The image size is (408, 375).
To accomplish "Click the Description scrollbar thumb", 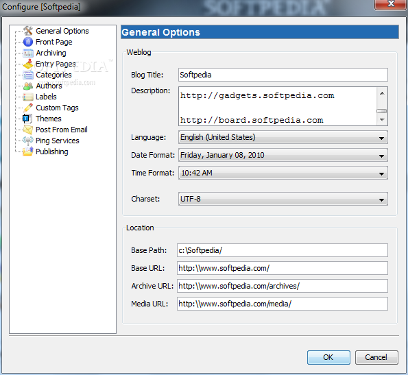I will tap(382, 111).
